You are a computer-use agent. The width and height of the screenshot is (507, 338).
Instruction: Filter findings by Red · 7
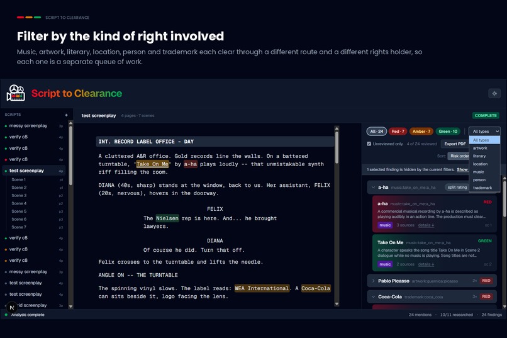coord(398,132)
